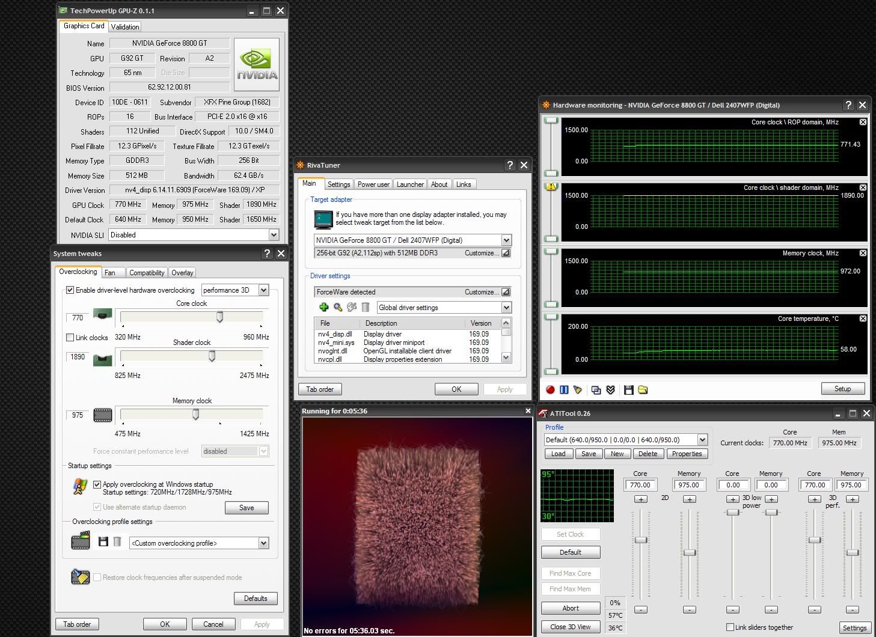Pause hardware monitoring with the blue pause icon
Image resolution: width=876 pixels, height=637 pixels.
(564, 390)
